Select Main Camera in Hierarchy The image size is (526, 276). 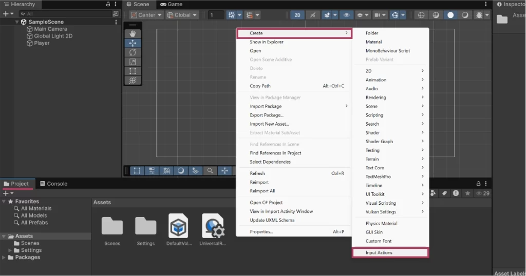click(50, 29)
